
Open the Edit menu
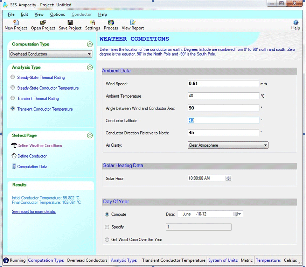pos(25,14)
